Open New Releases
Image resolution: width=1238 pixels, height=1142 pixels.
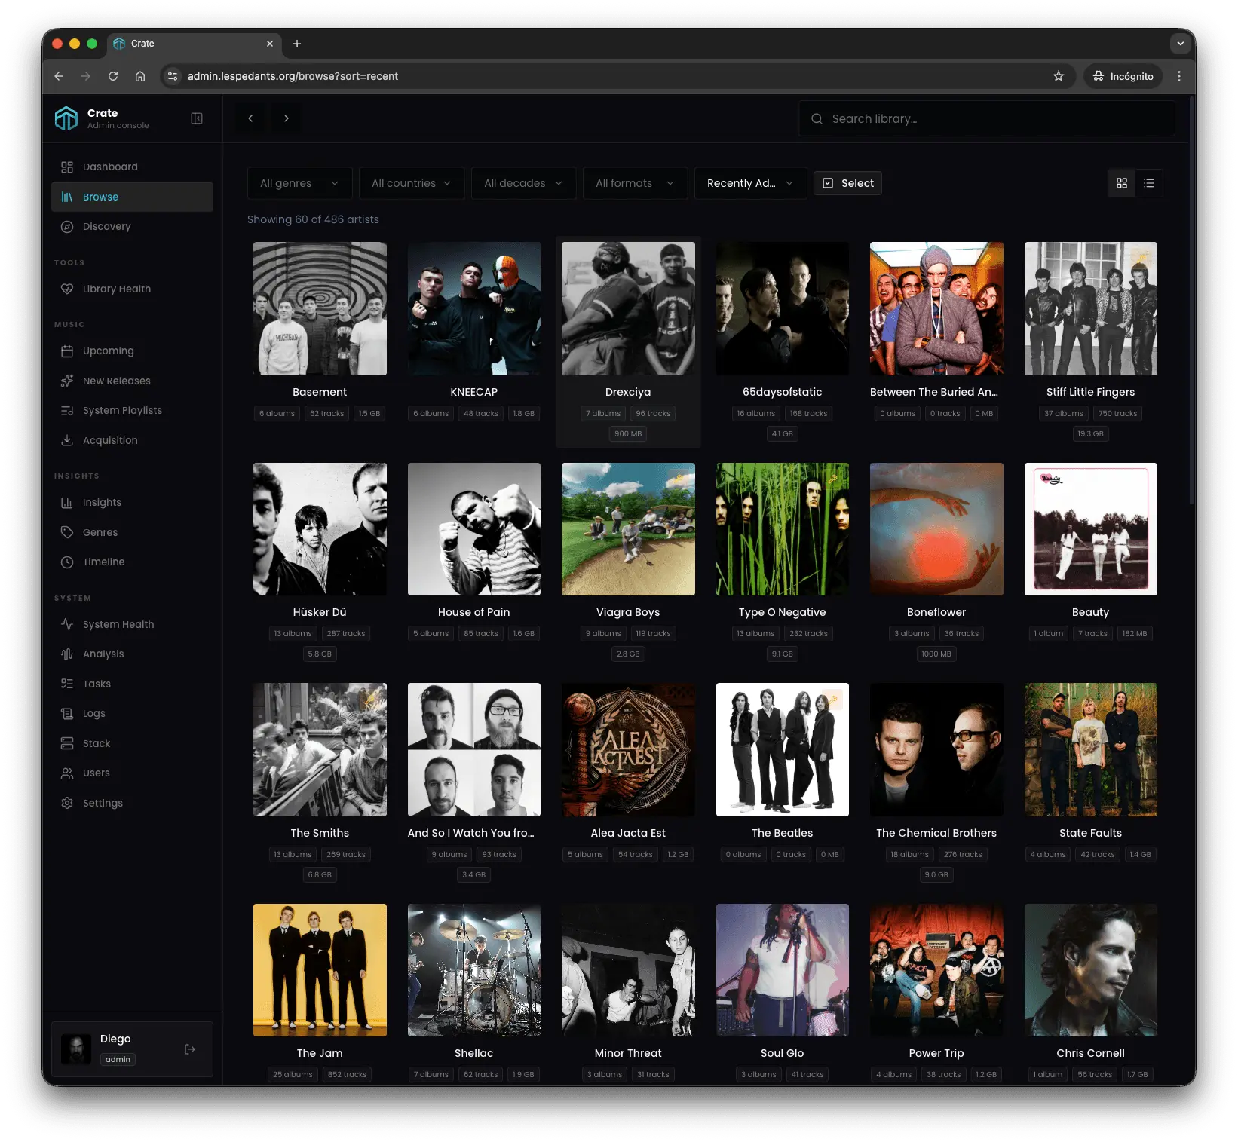click(132, 381)
